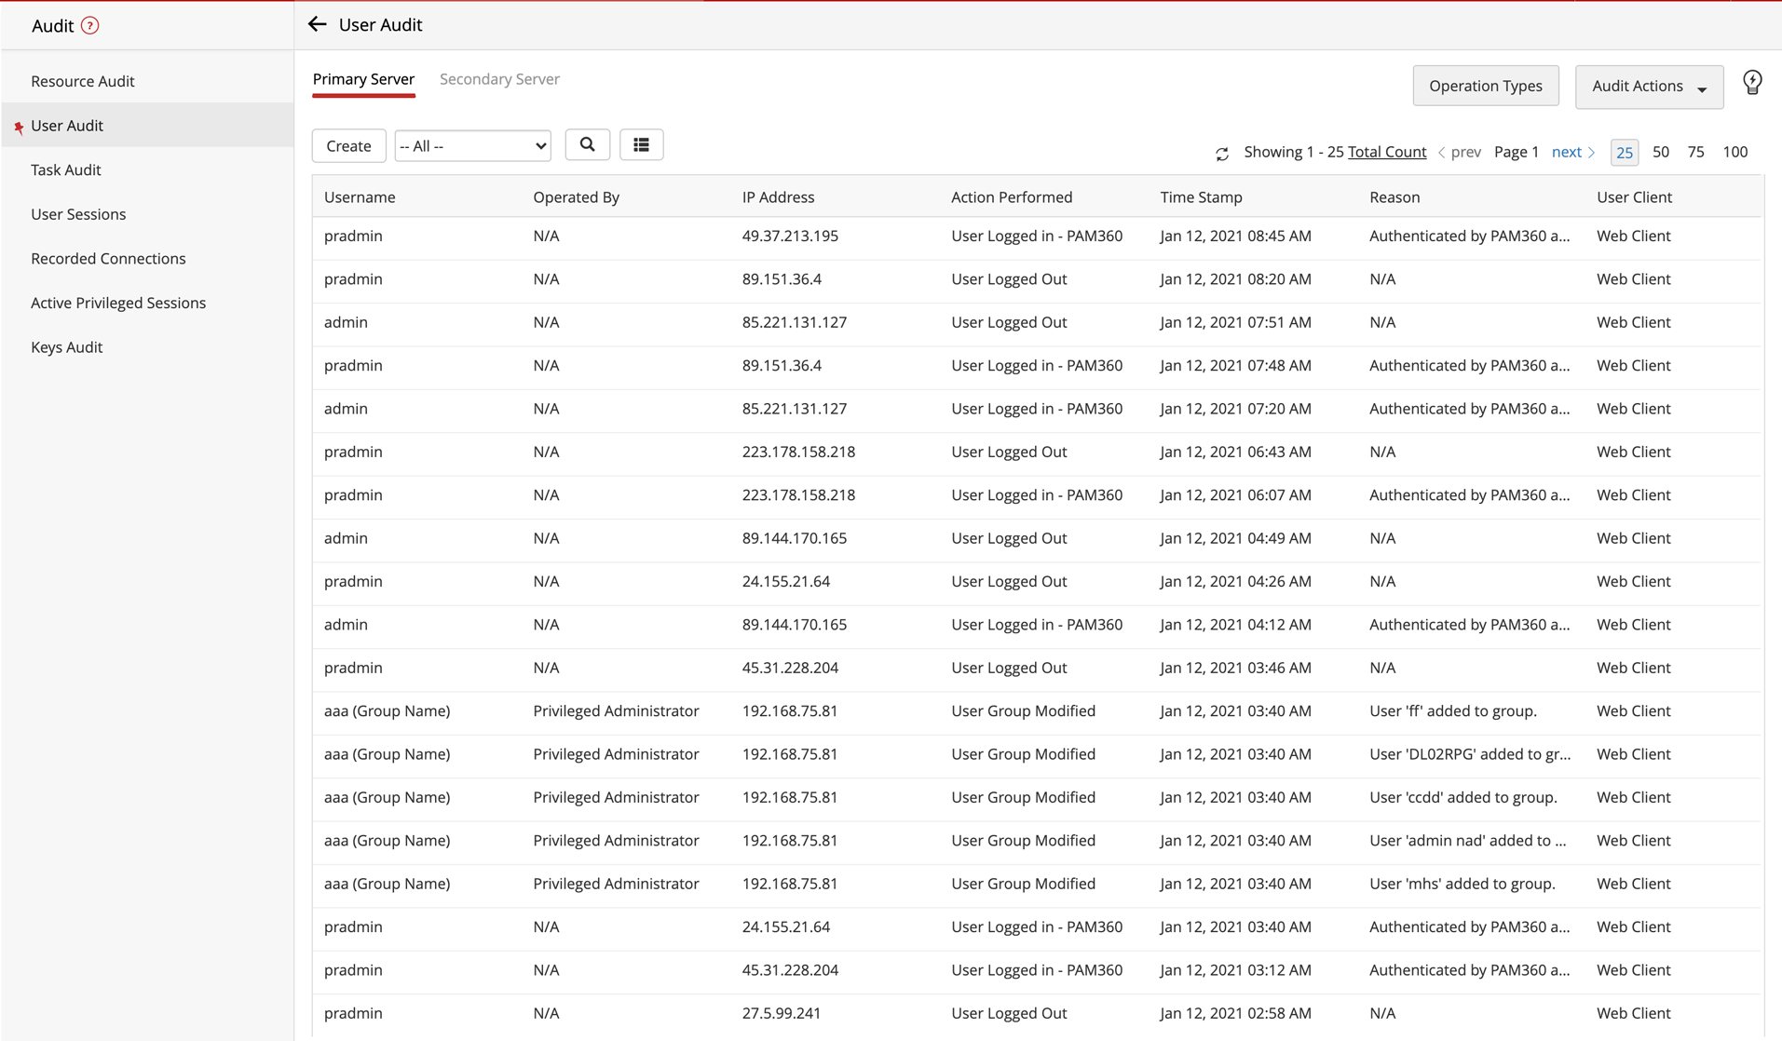Open the Audit help question mark icon
Screen dimensions: 1782x1041
click(90, 26)
